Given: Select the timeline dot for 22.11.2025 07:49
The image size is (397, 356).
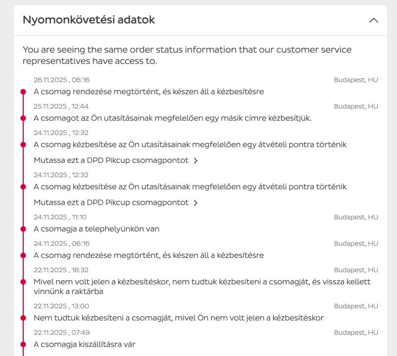Looking at the screenshot, I should click(23, 344).
